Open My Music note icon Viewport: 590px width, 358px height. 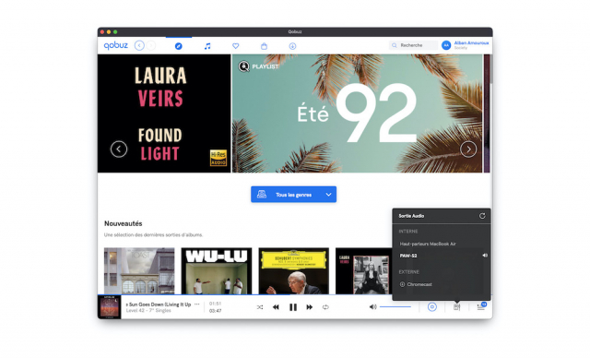point(207,46)
